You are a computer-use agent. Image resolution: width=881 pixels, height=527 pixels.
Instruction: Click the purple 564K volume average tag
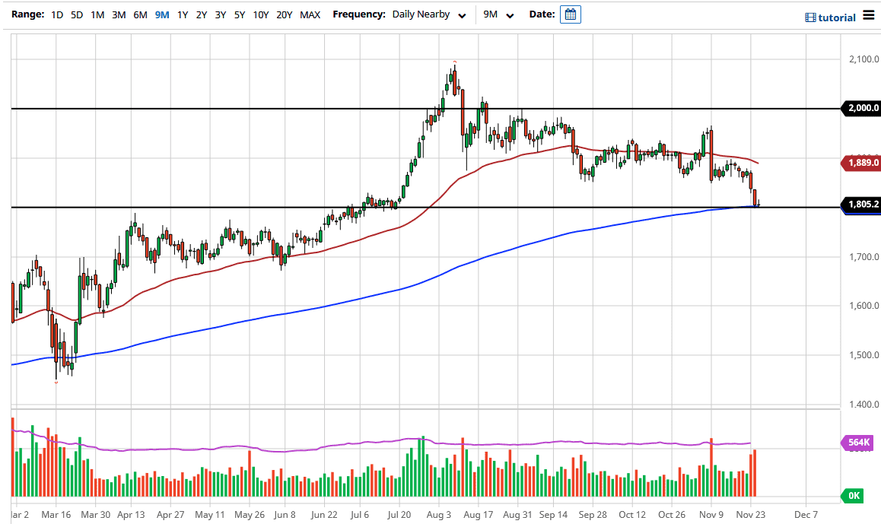click(860, 443)
